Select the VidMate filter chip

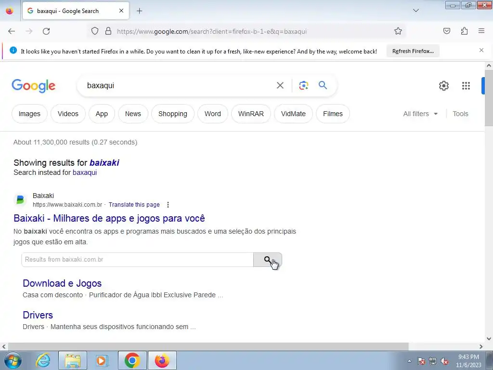pyautogui.click(x=293, y=114)
